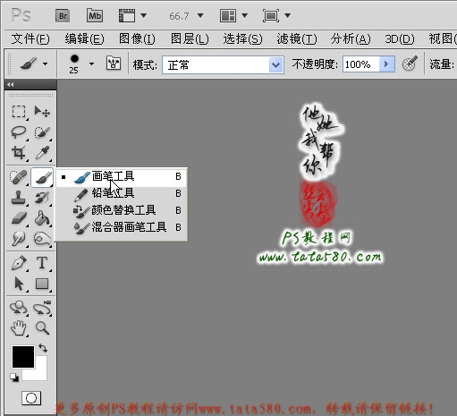The height and width of the screenshot is (416, 457).
Task: Open the 文件(F) menu
Action: 30,39
